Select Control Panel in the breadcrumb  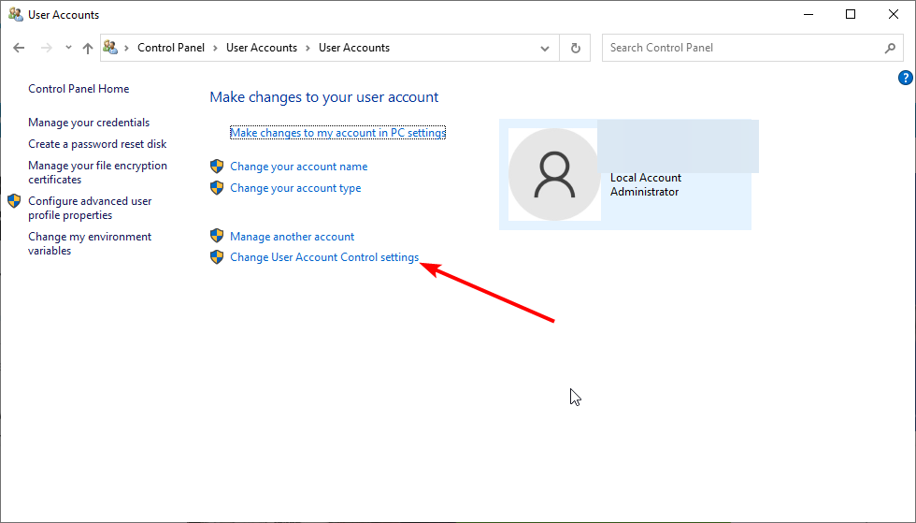click(171, 48)
